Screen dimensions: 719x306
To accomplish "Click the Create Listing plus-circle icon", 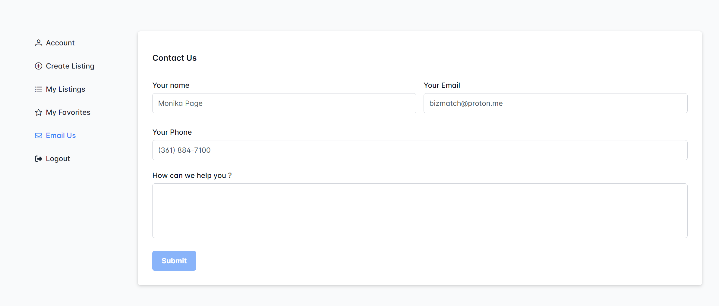I will [x=38, y=66].
